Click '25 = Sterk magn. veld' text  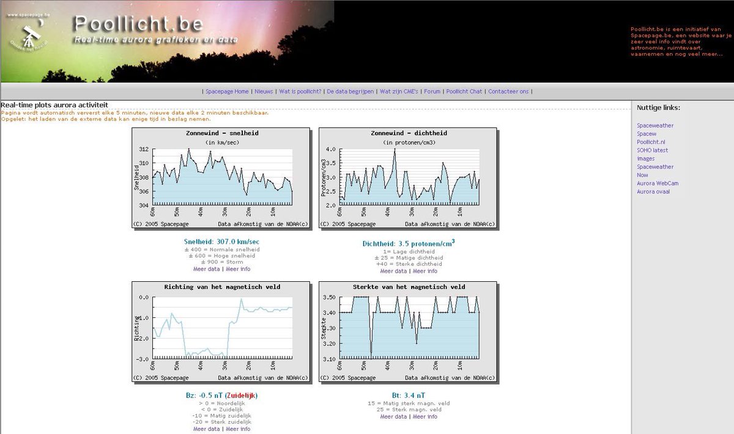409,410
